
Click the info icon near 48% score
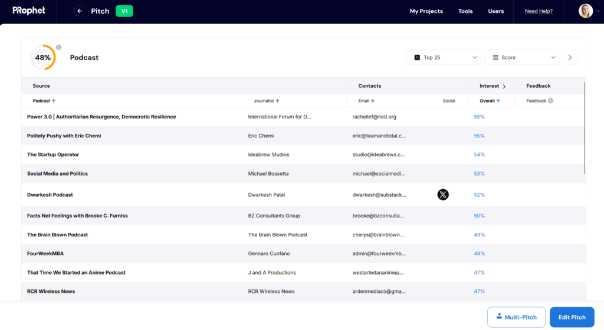[x=58, y=47]
